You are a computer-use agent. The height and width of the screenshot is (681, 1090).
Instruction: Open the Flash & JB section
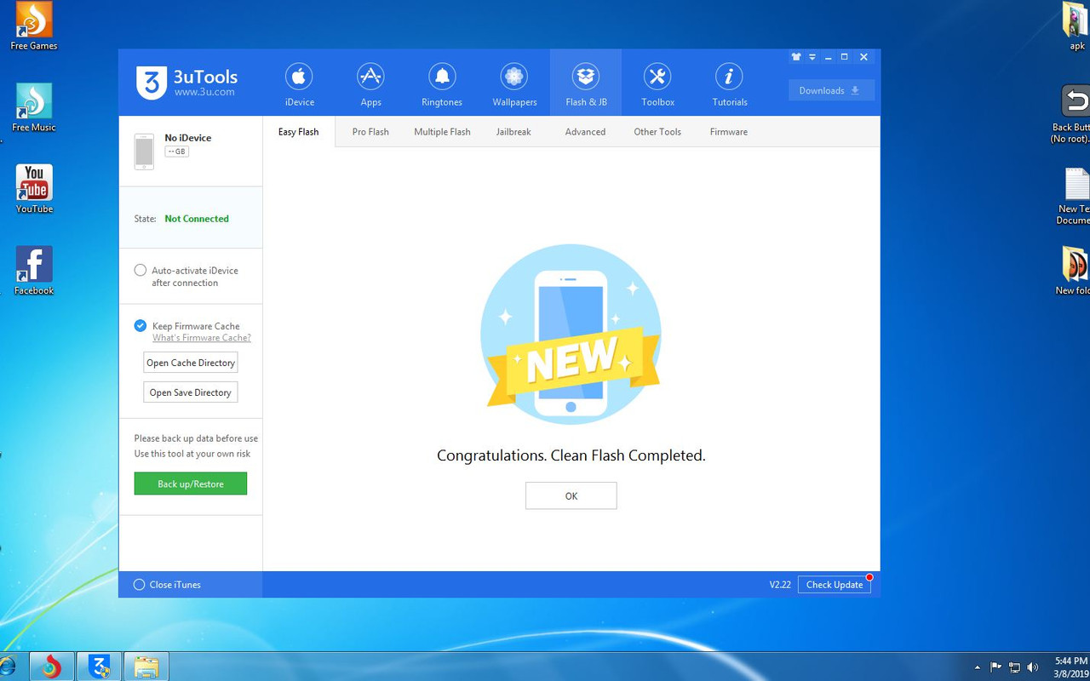586,83
